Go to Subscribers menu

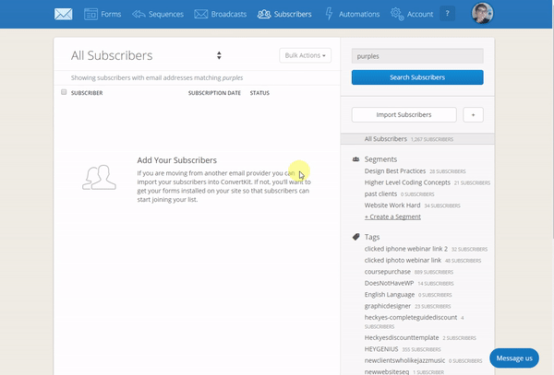coord(293,14)
